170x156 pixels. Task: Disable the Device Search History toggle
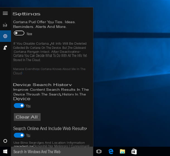click(19, 106)
